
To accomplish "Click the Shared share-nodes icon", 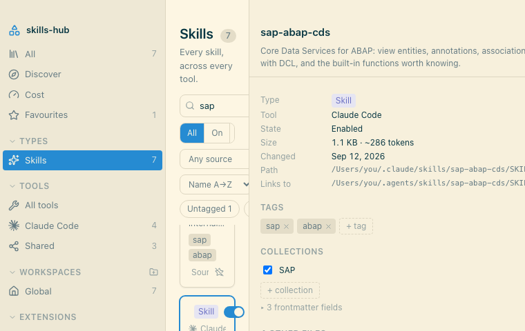I will [x=14, y=246].
